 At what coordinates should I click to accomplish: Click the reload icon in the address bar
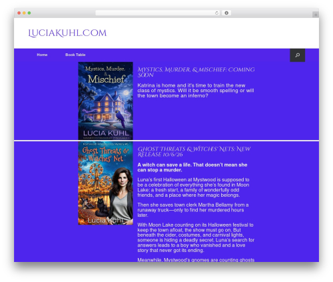pyautogui.click(x=216, y=13)
